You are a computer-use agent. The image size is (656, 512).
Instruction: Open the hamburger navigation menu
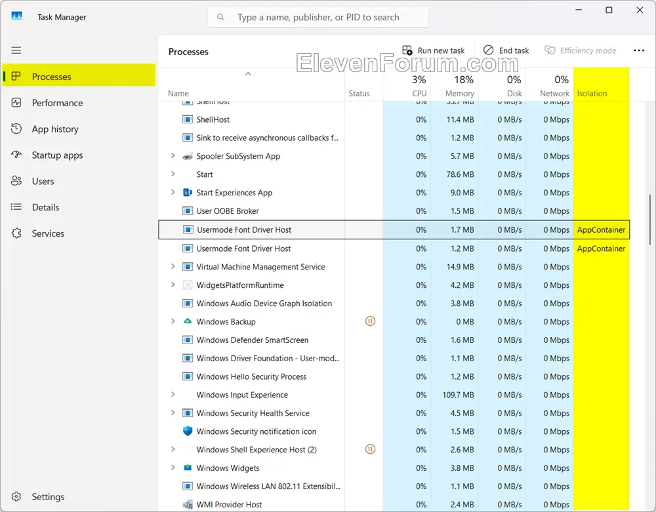click(x=16, y=50)
